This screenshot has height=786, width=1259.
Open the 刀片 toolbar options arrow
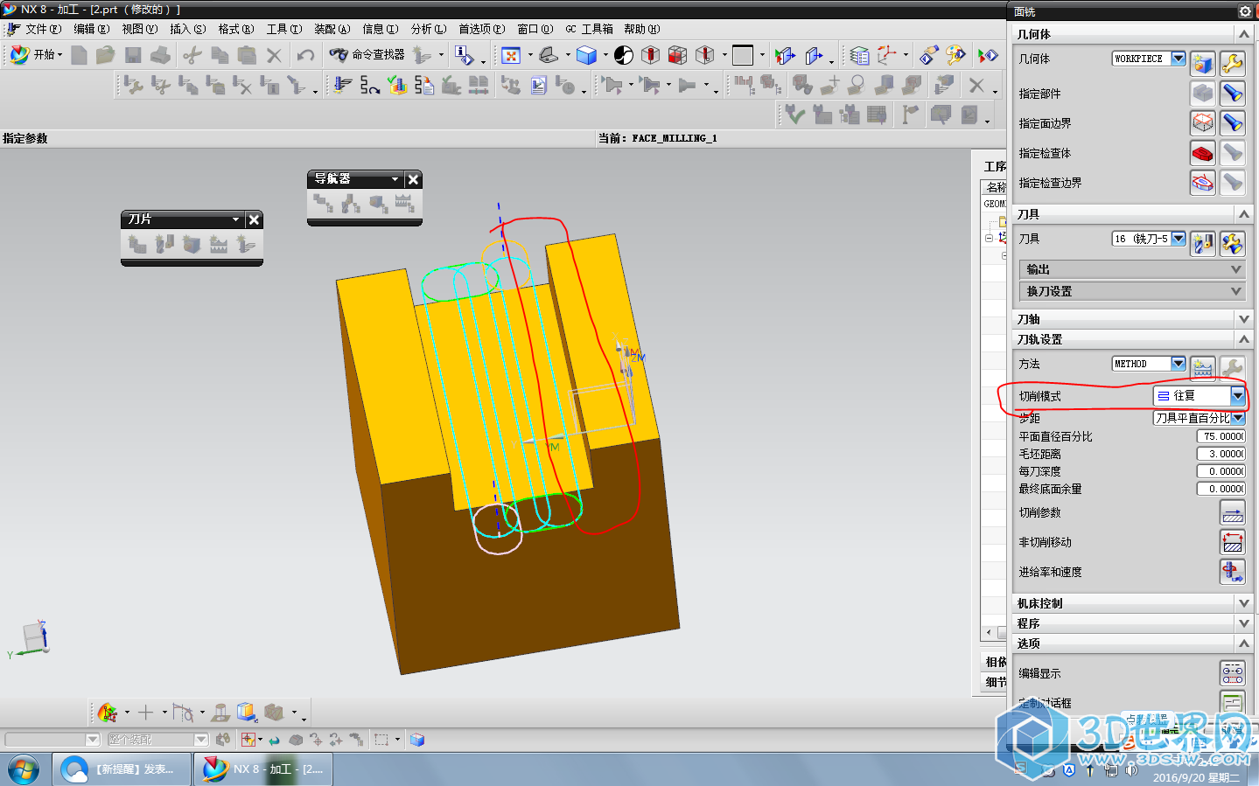coord(235,219)
